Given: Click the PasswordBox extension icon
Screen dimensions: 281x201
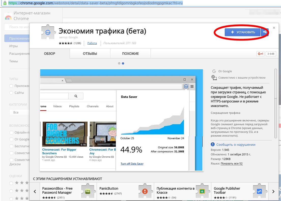Looking at the screenshot, I should [88, 191].
